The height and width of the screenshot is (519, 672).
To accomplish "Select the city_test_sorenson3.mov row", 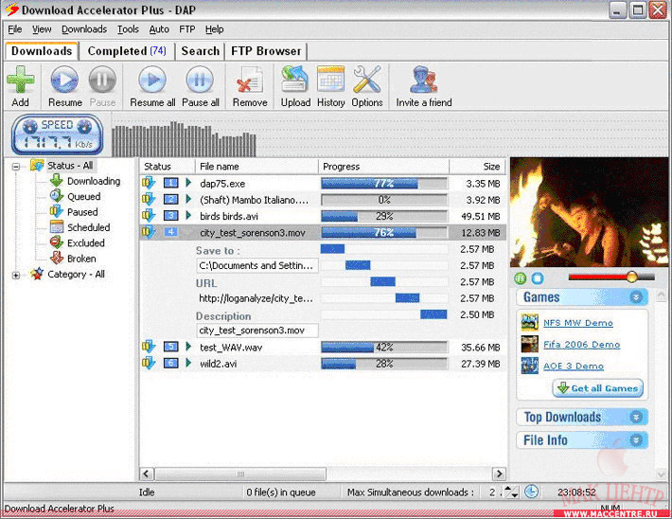I will coord(323,232).
